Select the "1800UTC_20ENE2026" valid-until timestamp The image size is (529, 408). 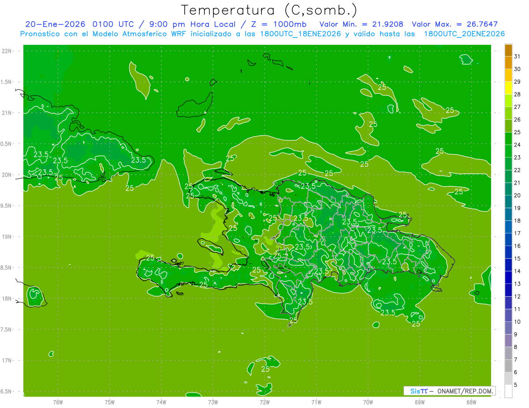[464, 34]
